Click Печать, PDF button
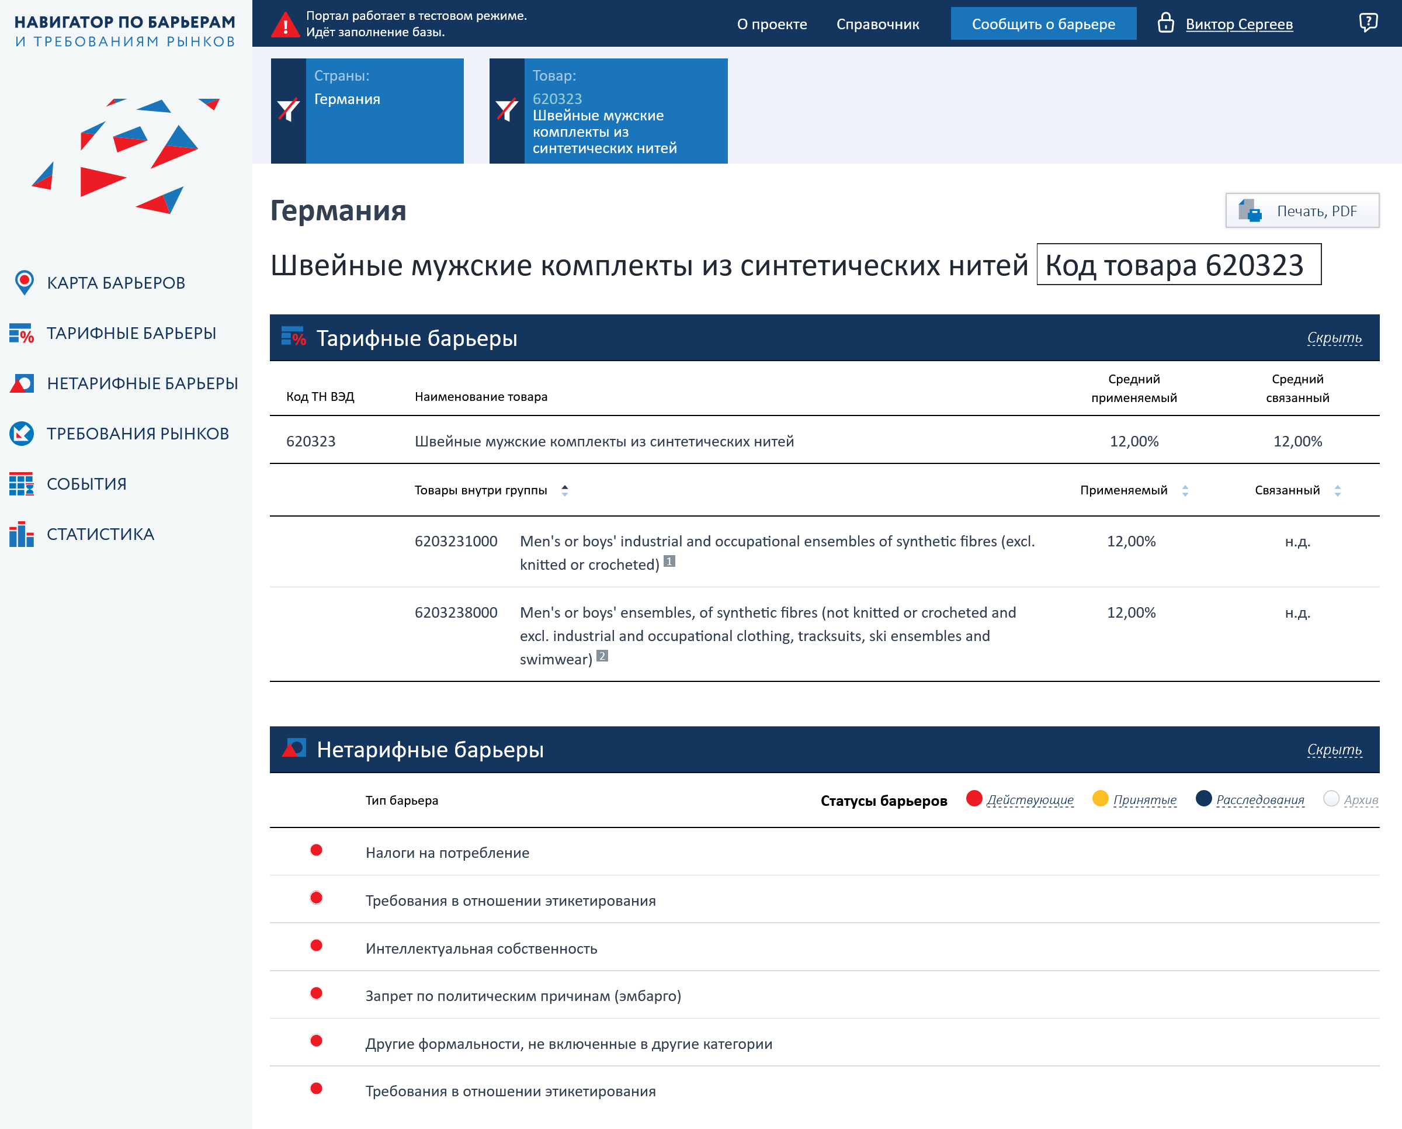The image size is (1402, 1129). [1302, 210]
